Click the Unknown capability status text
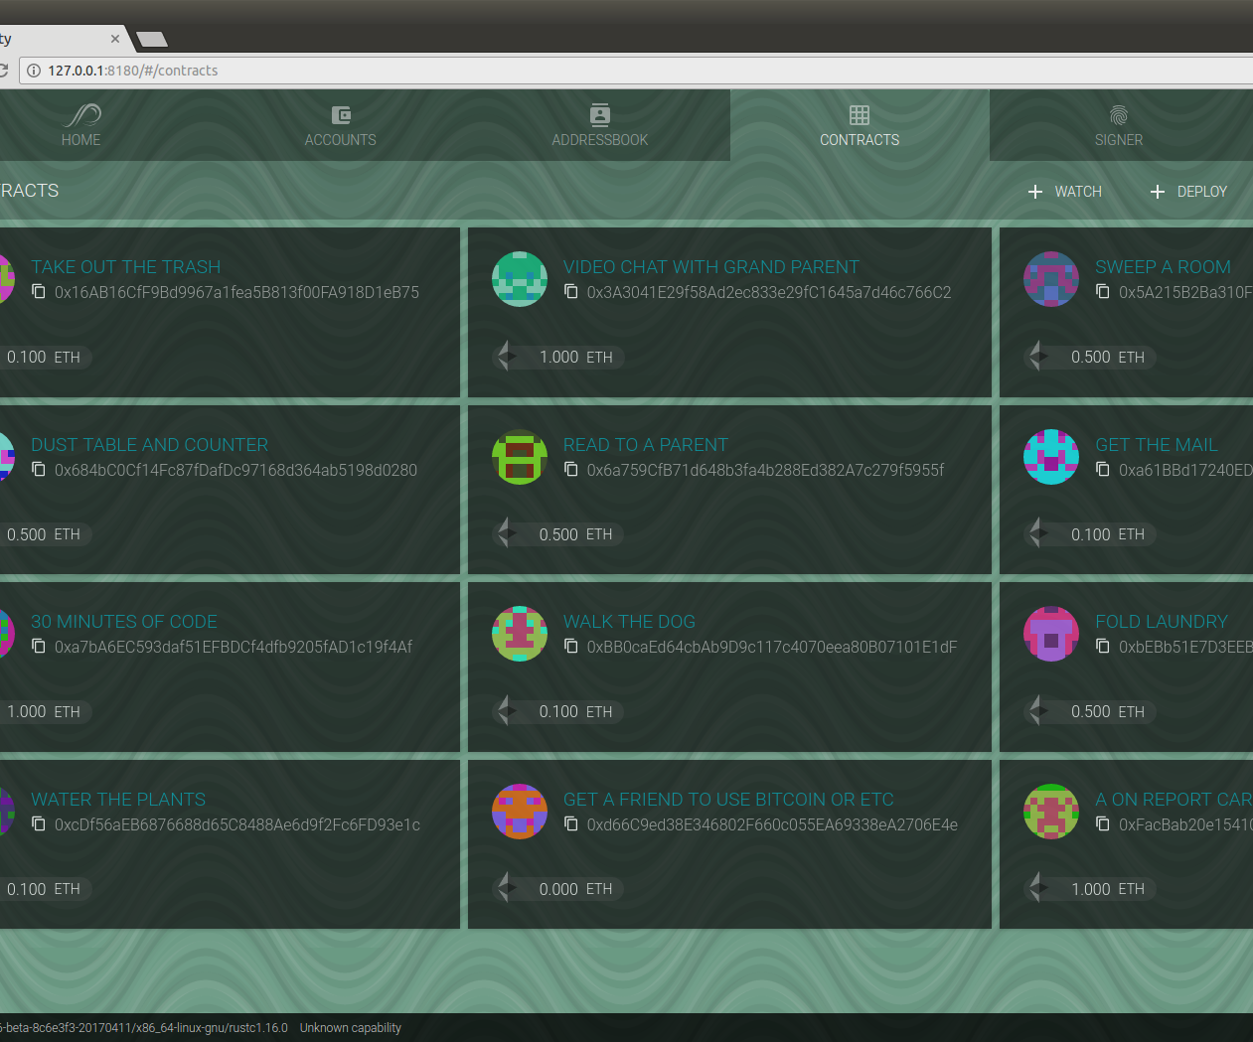Image resolution: width=1253 pixels, height=1042 pixels. [x=351, y=1028]
